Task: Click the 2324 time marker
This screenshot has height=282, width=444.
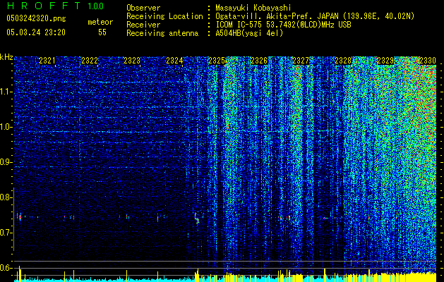Action: (174, 61)
